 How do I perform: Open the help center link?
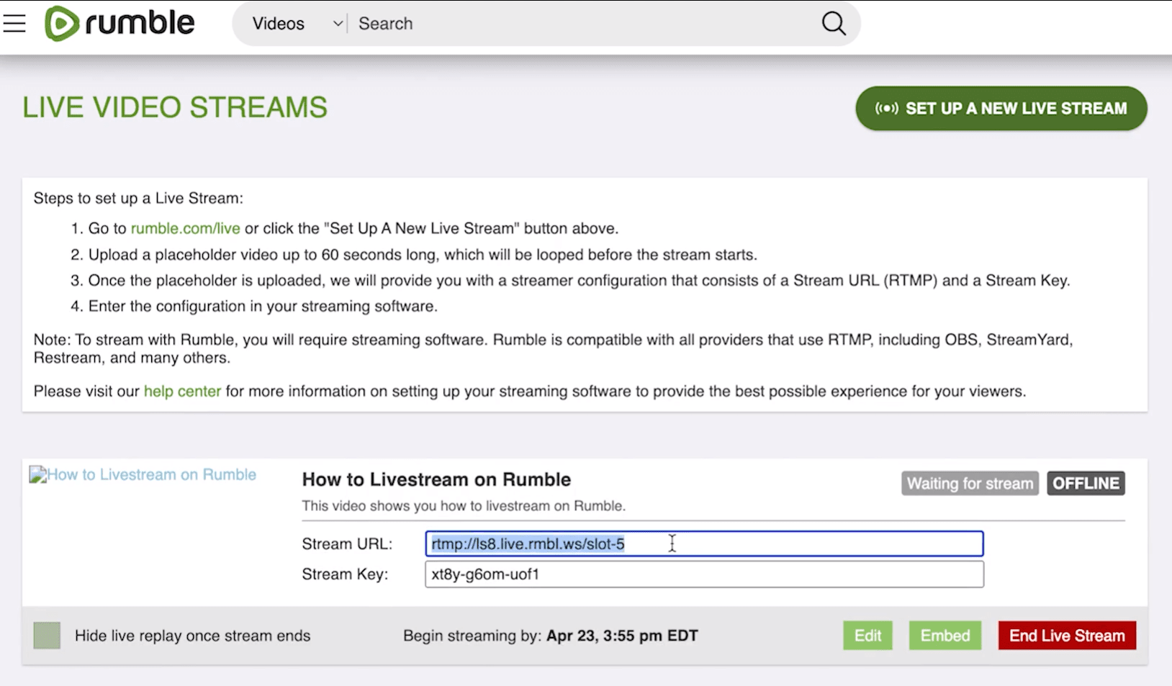pyautogui.click(x=182, y=392)
